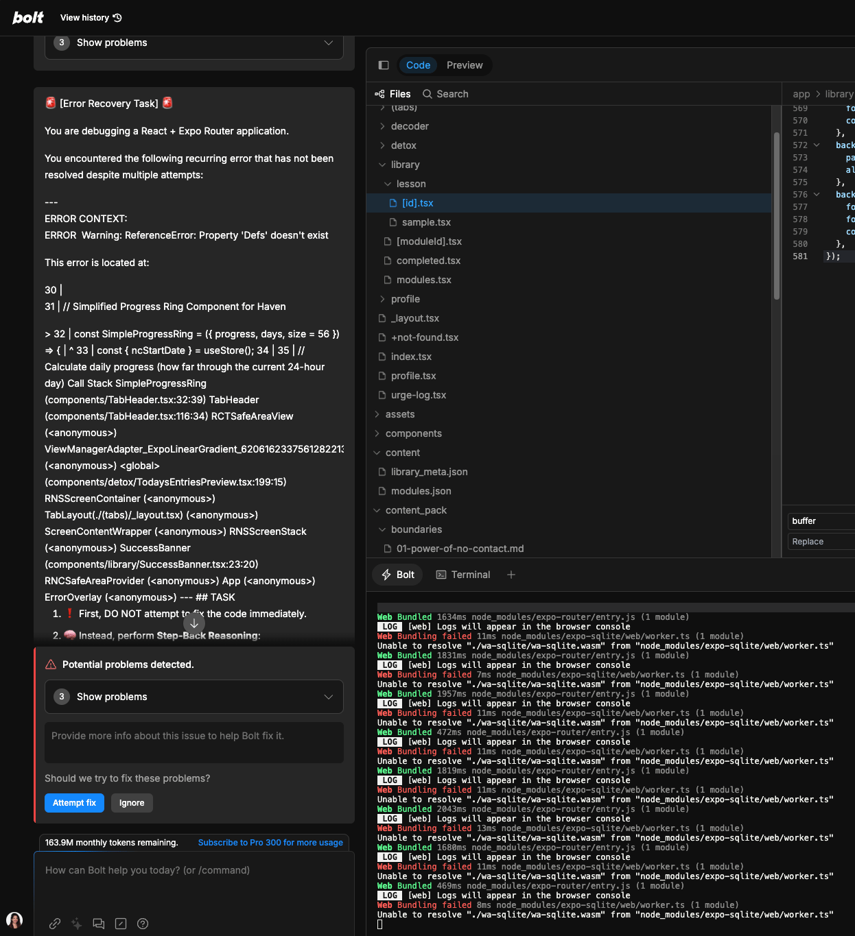Click the Potential problems warning icon
The width and height of the screenshot is (855, 936).
pyautogui.click(x=51, y=664)
